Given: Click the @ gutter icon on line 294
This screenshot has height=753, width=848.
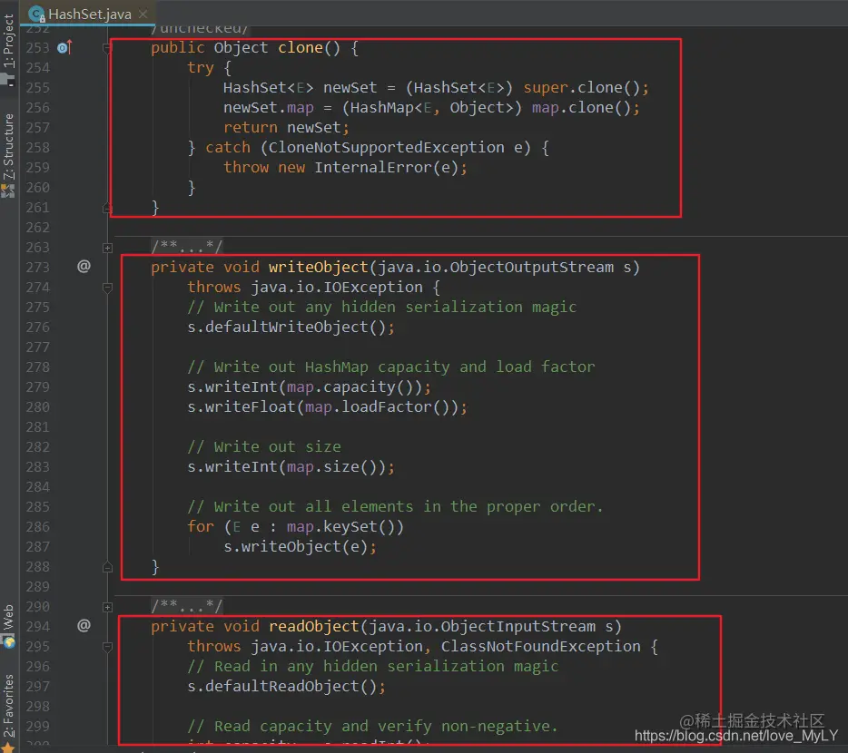Looking at the screenshot, I should tap(84, 626).
